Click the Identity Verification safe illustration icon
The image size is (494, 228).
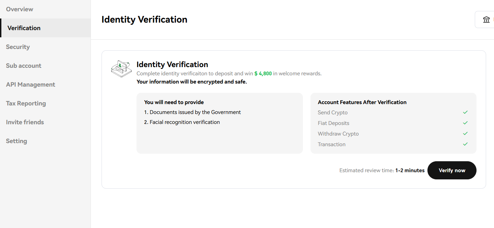point(121,68)
